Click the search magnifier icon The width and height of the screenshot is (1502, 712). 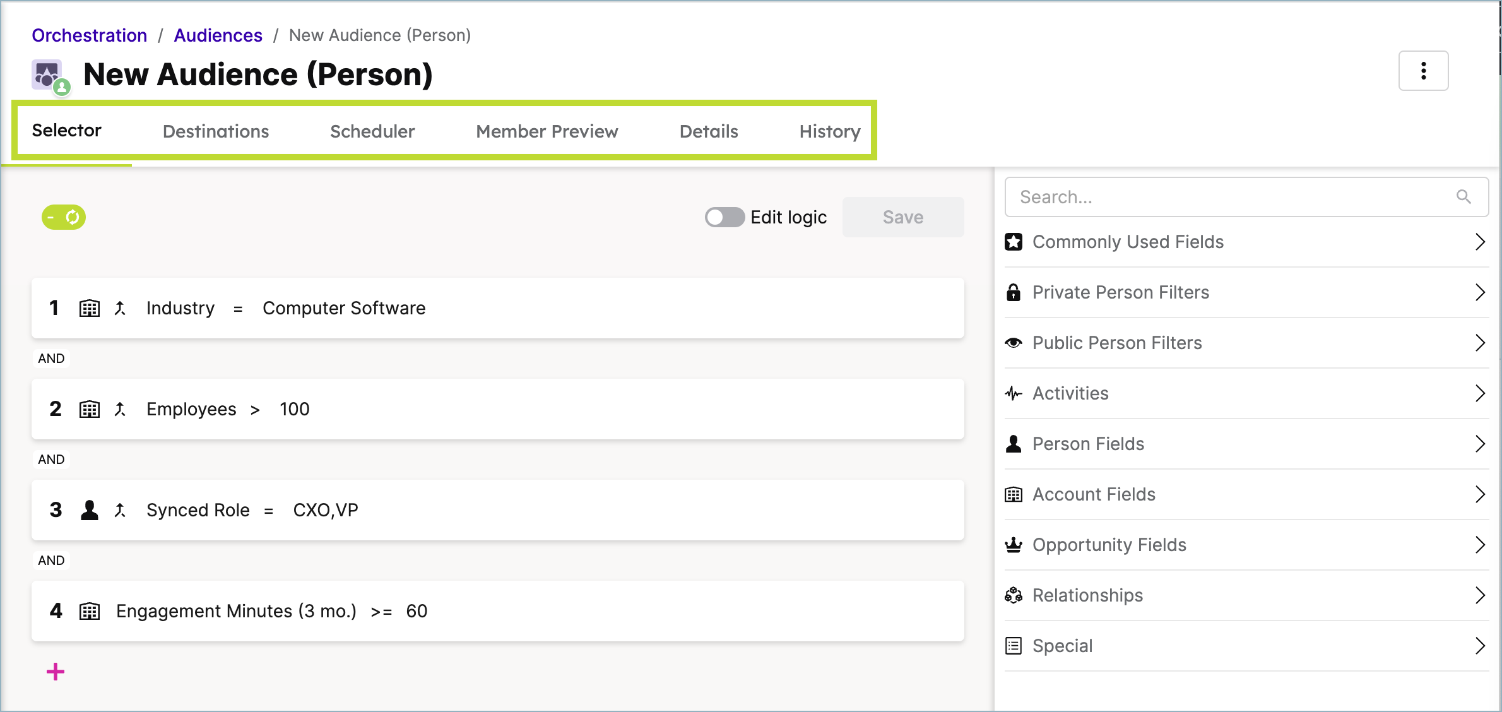coord(1464,197)
